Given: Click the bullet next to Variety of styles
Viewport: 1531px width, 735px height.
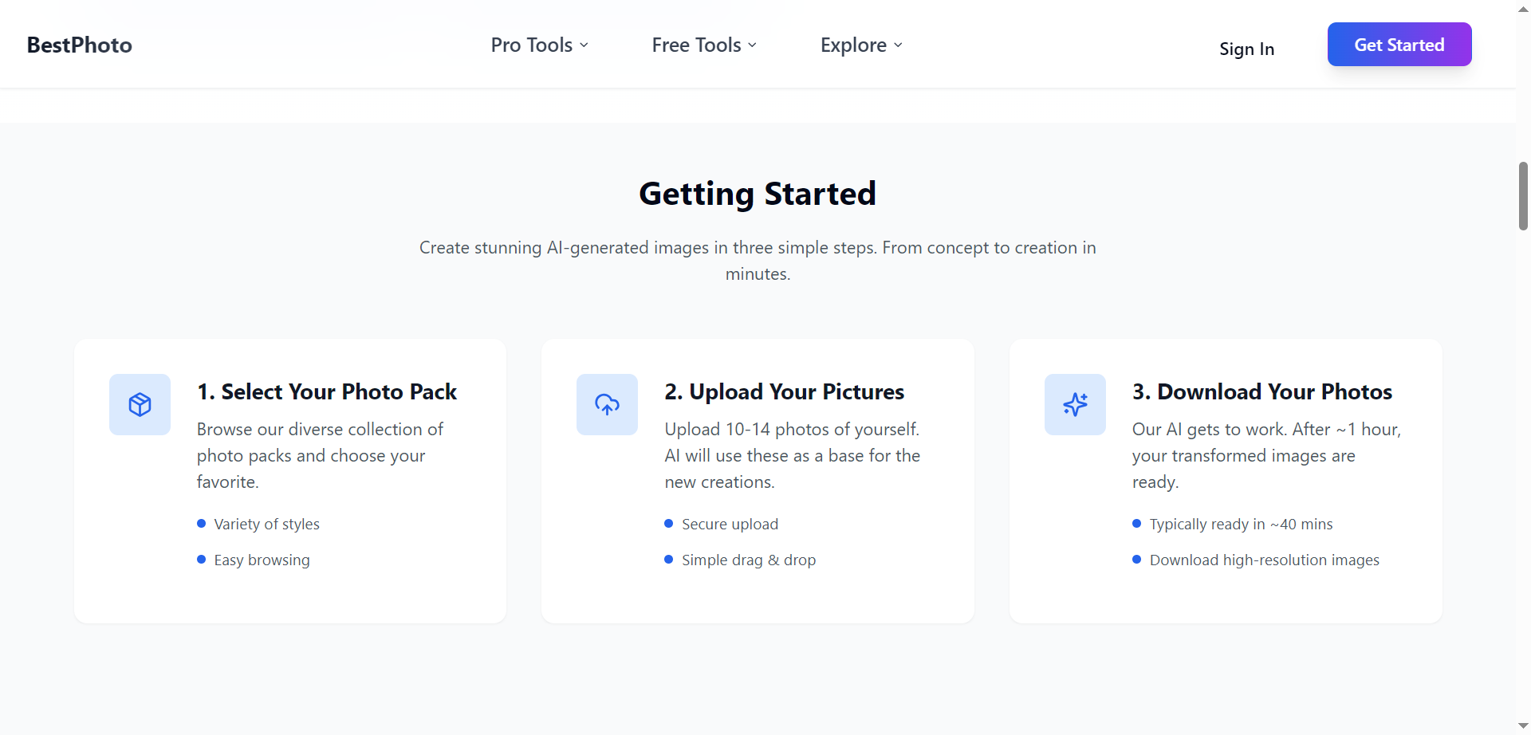Looking at the screenshot, I should click(x=202, y=524).
